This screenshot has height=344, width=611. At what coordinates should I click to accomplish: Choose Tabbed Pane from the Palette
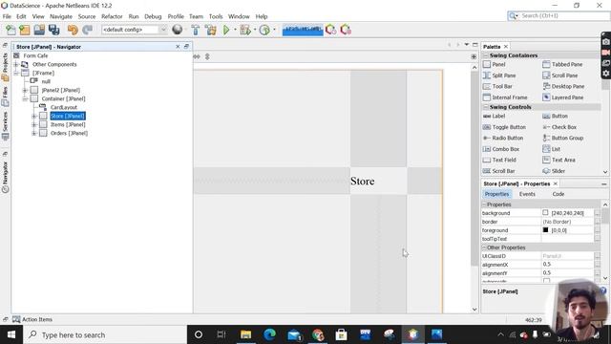[567, 64]
